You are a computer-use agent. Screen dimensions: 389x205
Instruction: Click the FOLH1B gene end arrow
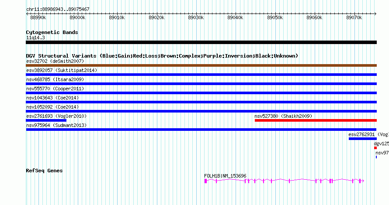pyautogui.click(x=363, y=181)
